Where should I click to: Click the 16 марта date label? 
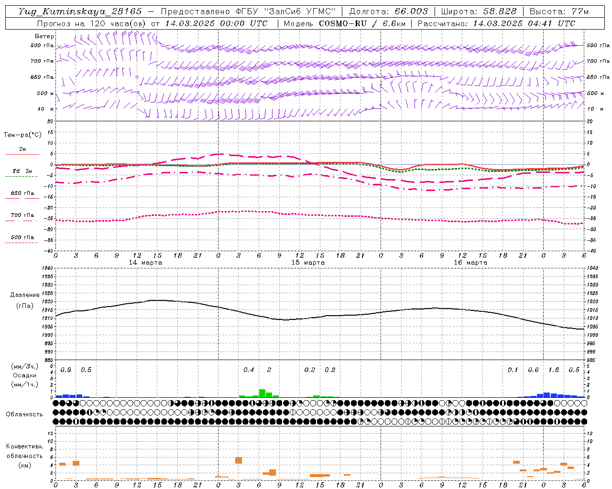(x=471, y=263)
